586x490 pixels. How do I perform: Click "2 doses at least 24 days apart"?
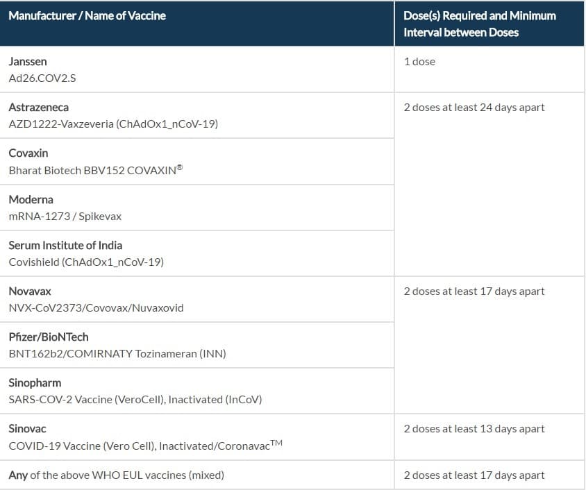pyautogui.click(x=474, y=108)
